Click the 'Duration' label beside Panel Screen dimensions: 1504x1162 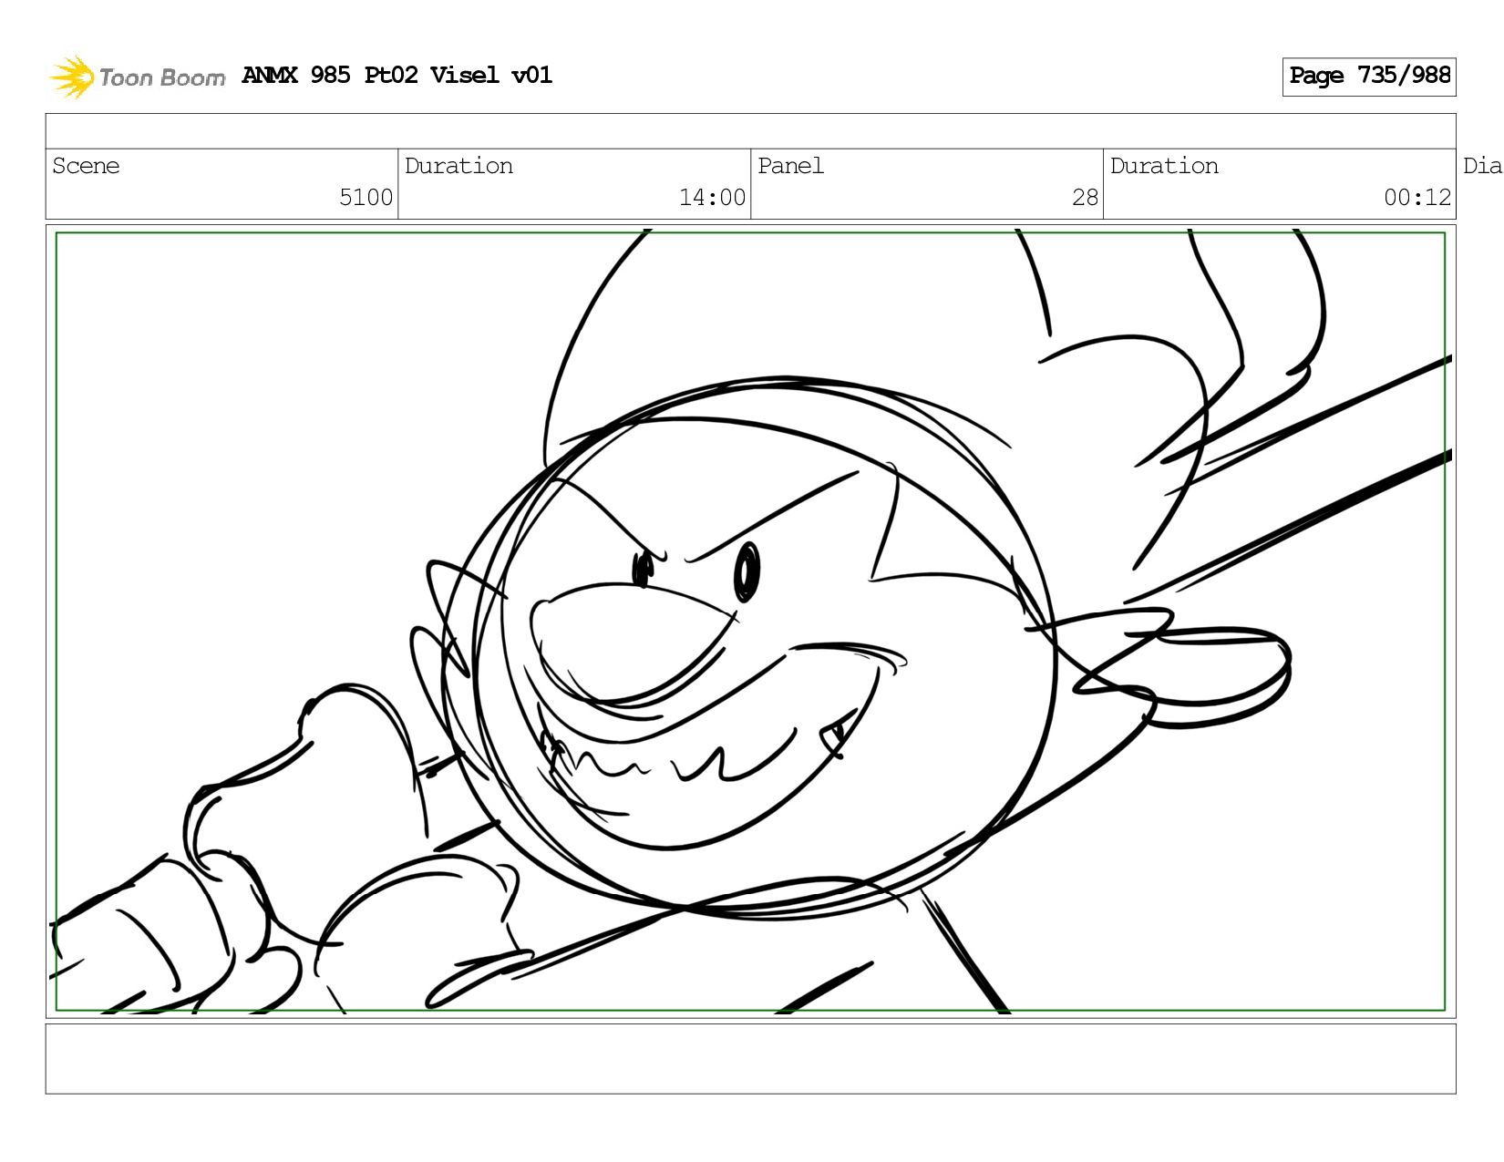pyautogui.click(x=1164, y=166)
